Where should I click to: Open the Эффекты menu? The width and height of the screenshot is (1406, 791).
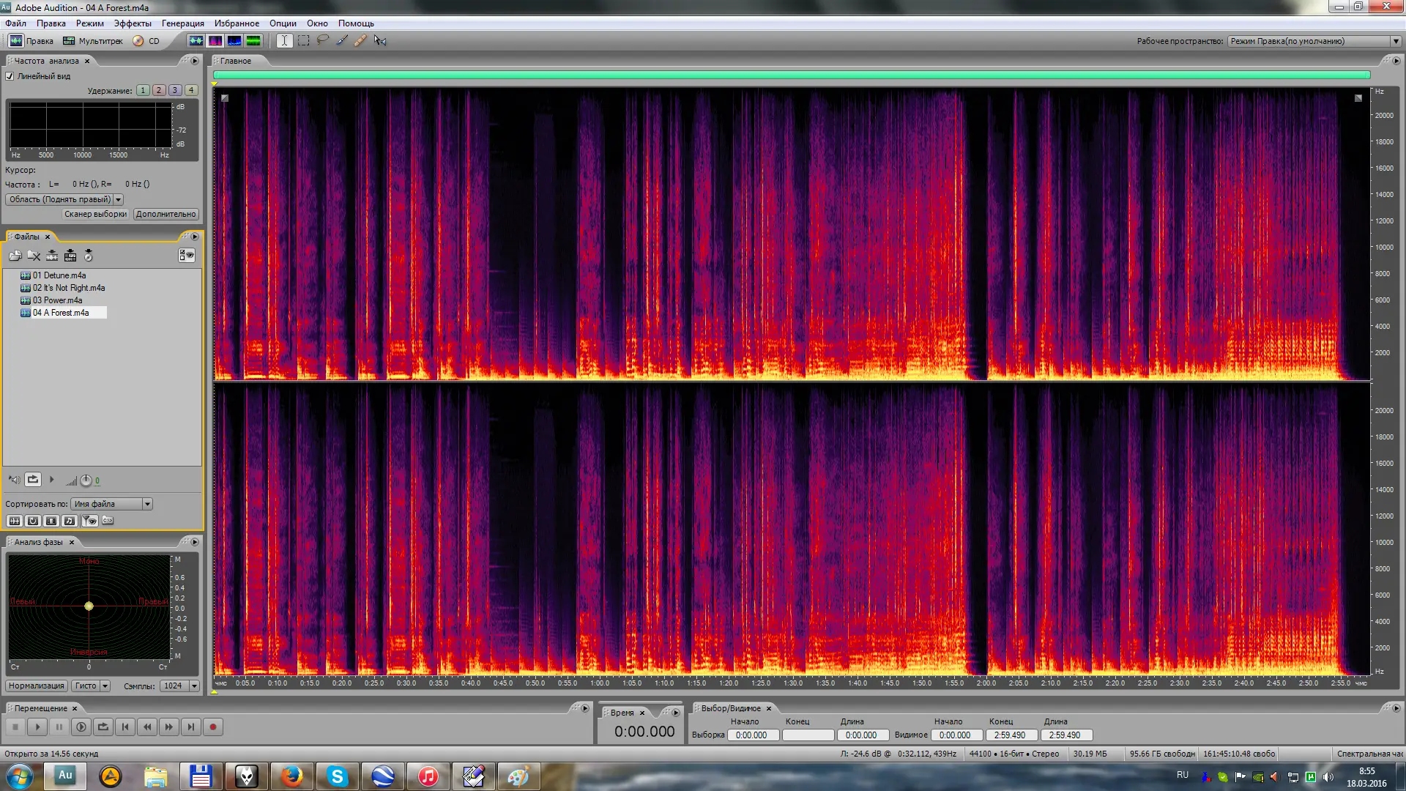[x=133, y=23]
